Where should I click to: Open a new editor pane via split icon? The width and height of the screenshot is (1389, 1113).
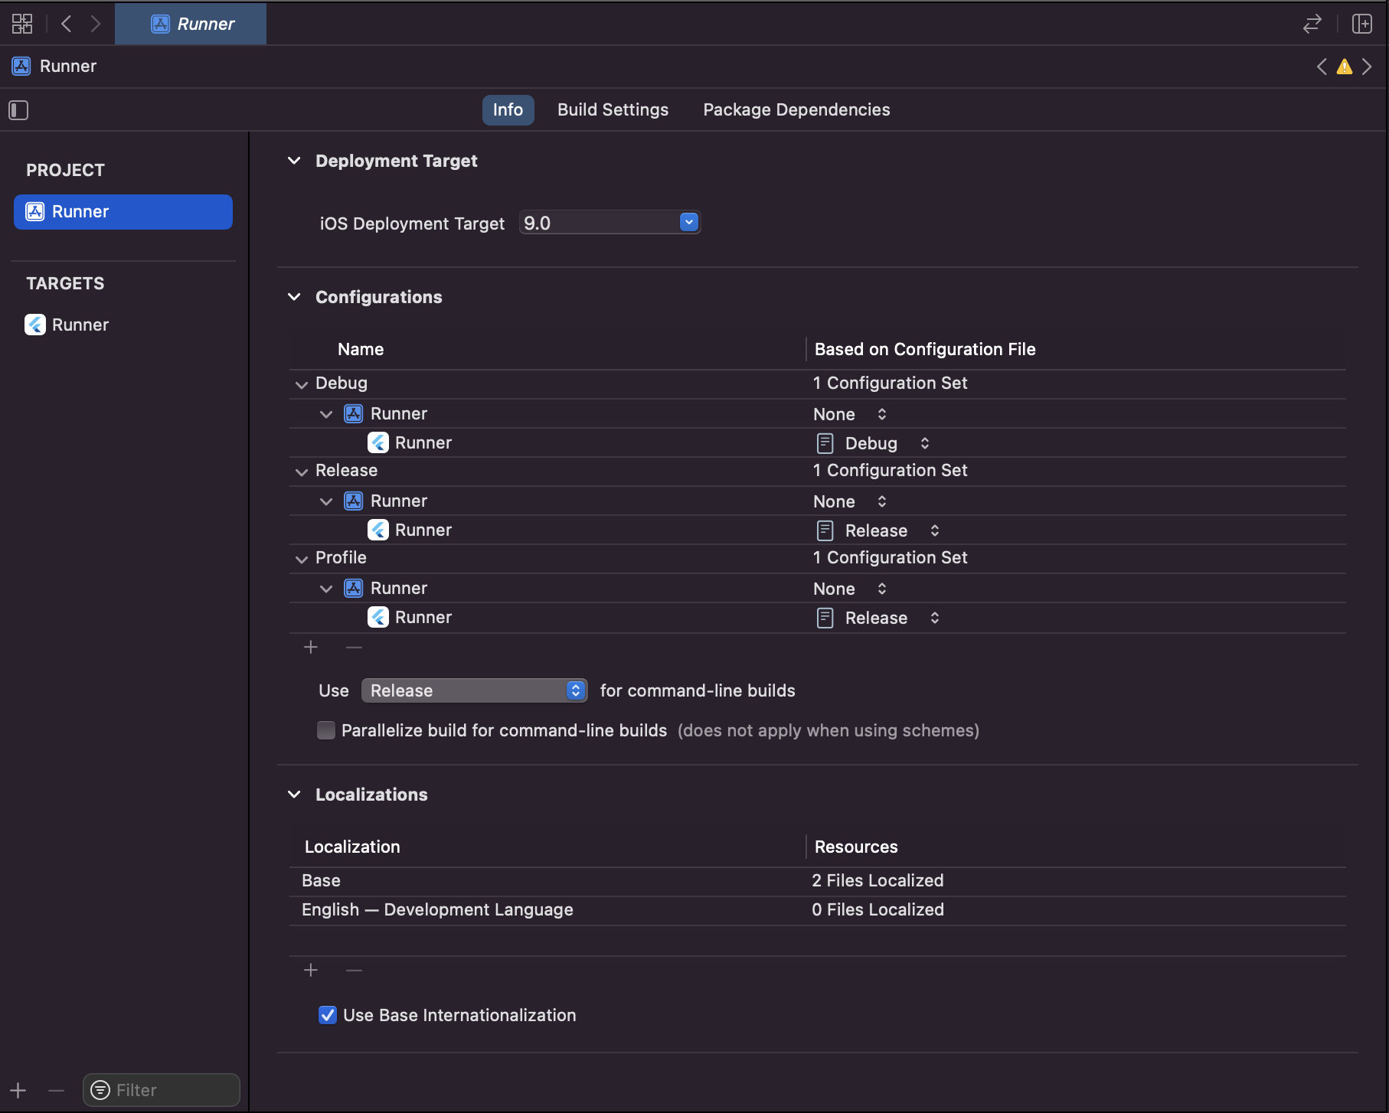pyautogui.click(x=1363, y=24)
